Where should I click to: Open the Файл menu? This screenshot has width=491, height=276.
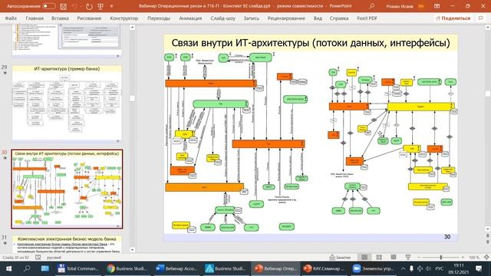click(x=11, y=18)
